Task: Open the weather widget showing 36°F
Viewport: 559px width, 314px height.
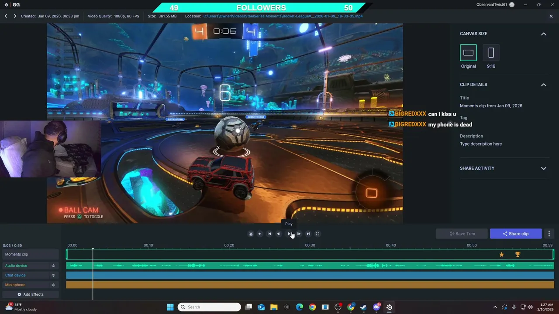Action: 21,307
